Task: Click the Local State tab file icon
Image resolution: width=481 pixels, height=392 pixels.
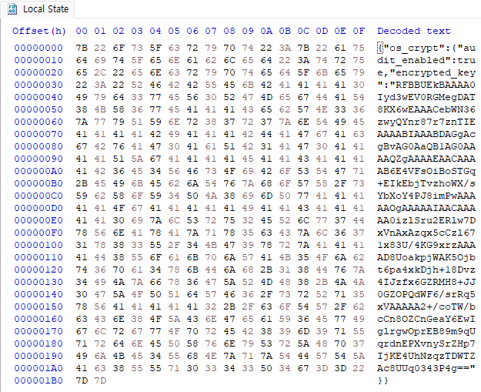Action: coord(11,10)
